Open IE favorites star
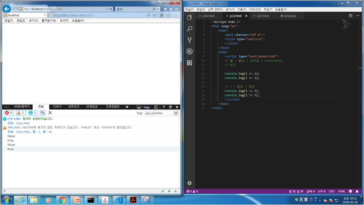Viewport: 364px width, 205px height. (171, 9)
